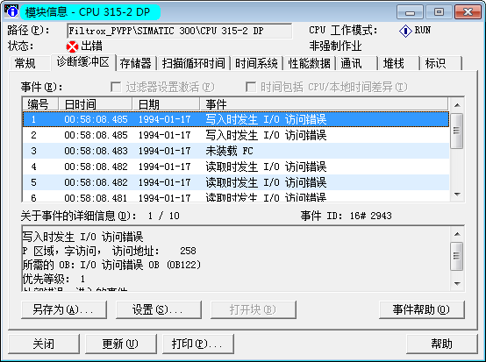The width and height of the screenshot is (486, 362).
Task: Click the 帮助 button
Action: pos(441,344)
